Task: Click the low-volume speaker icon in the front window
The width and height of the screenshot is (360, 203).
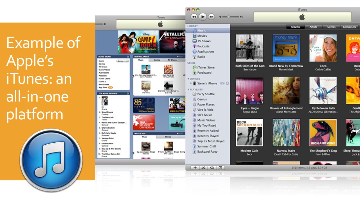Action: point(220,17)
